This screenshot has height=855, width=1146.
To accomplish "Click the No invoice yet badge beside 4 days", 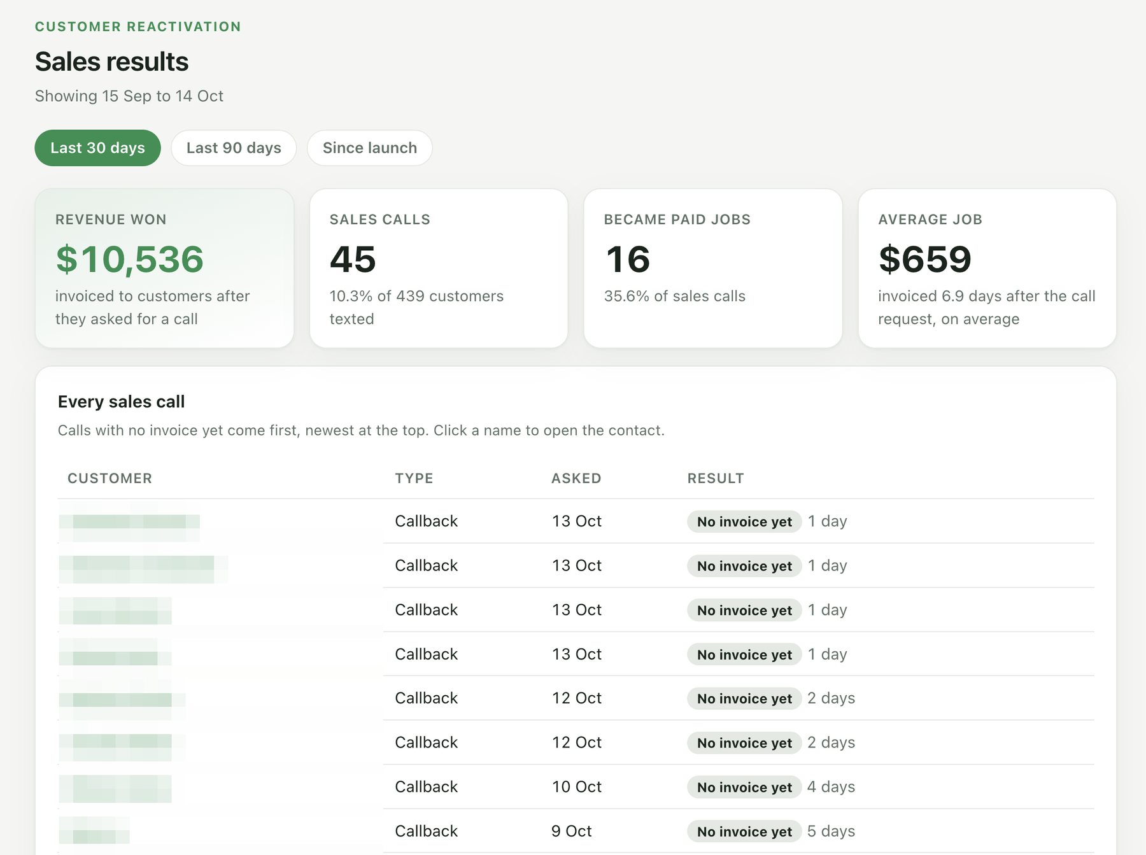I will pos(744,788).
